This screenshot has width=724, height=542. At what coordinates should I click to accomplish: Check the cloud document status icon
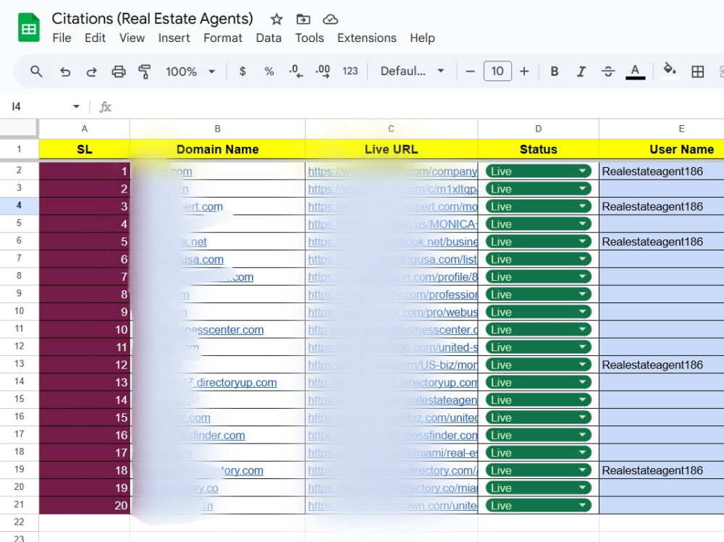coord(330,20)
